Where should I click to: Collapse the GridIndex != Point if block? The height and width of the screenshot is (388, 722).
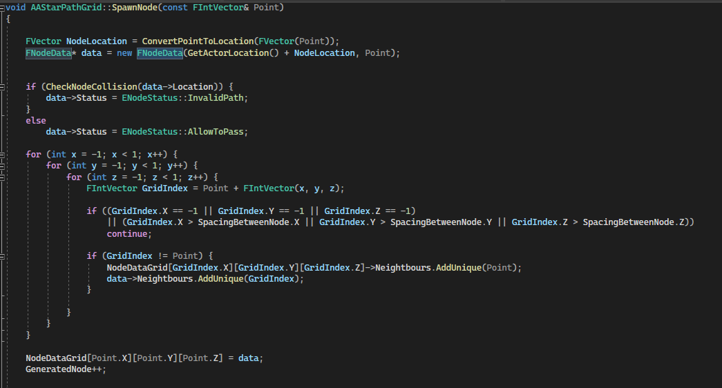click(x=3, y=255)
